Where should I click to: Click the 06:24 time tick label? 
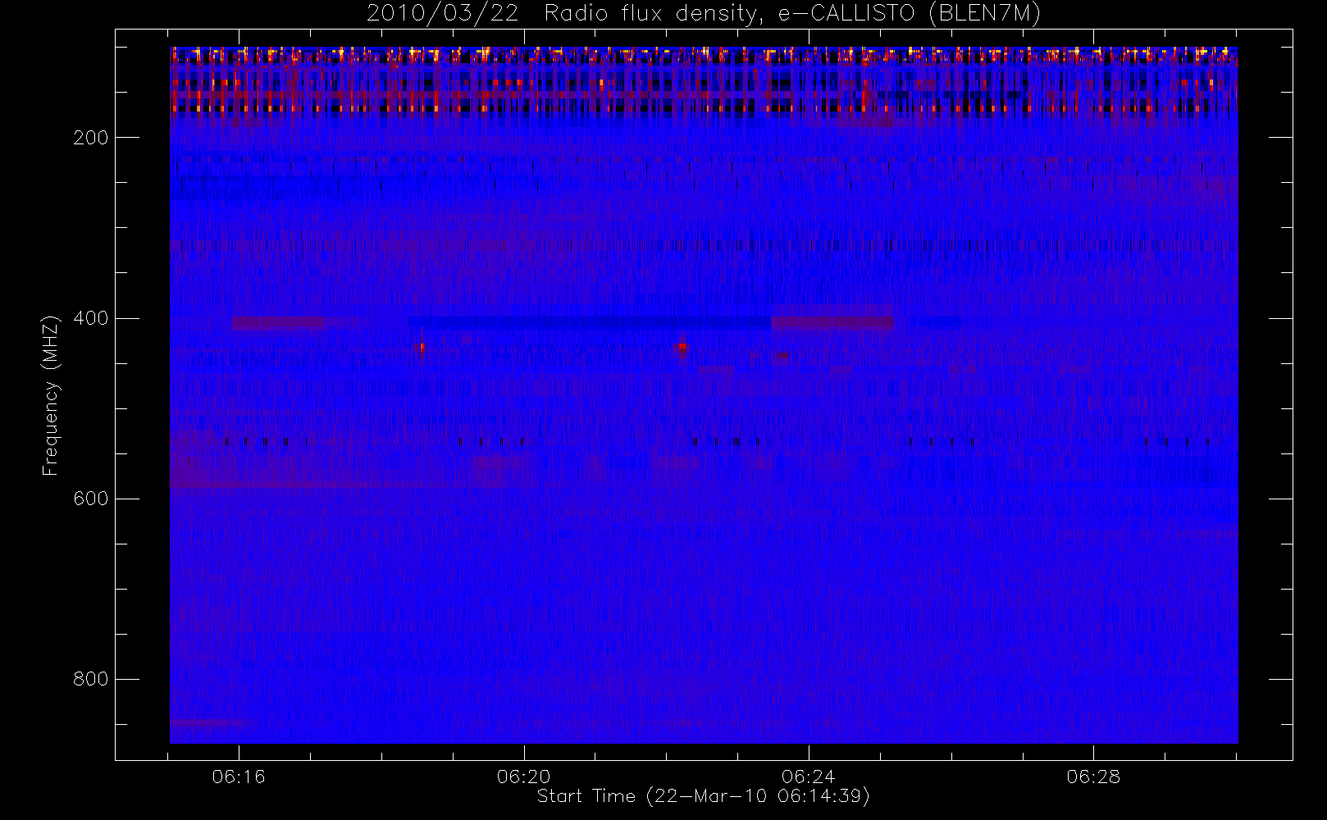(x=809, y=777)
